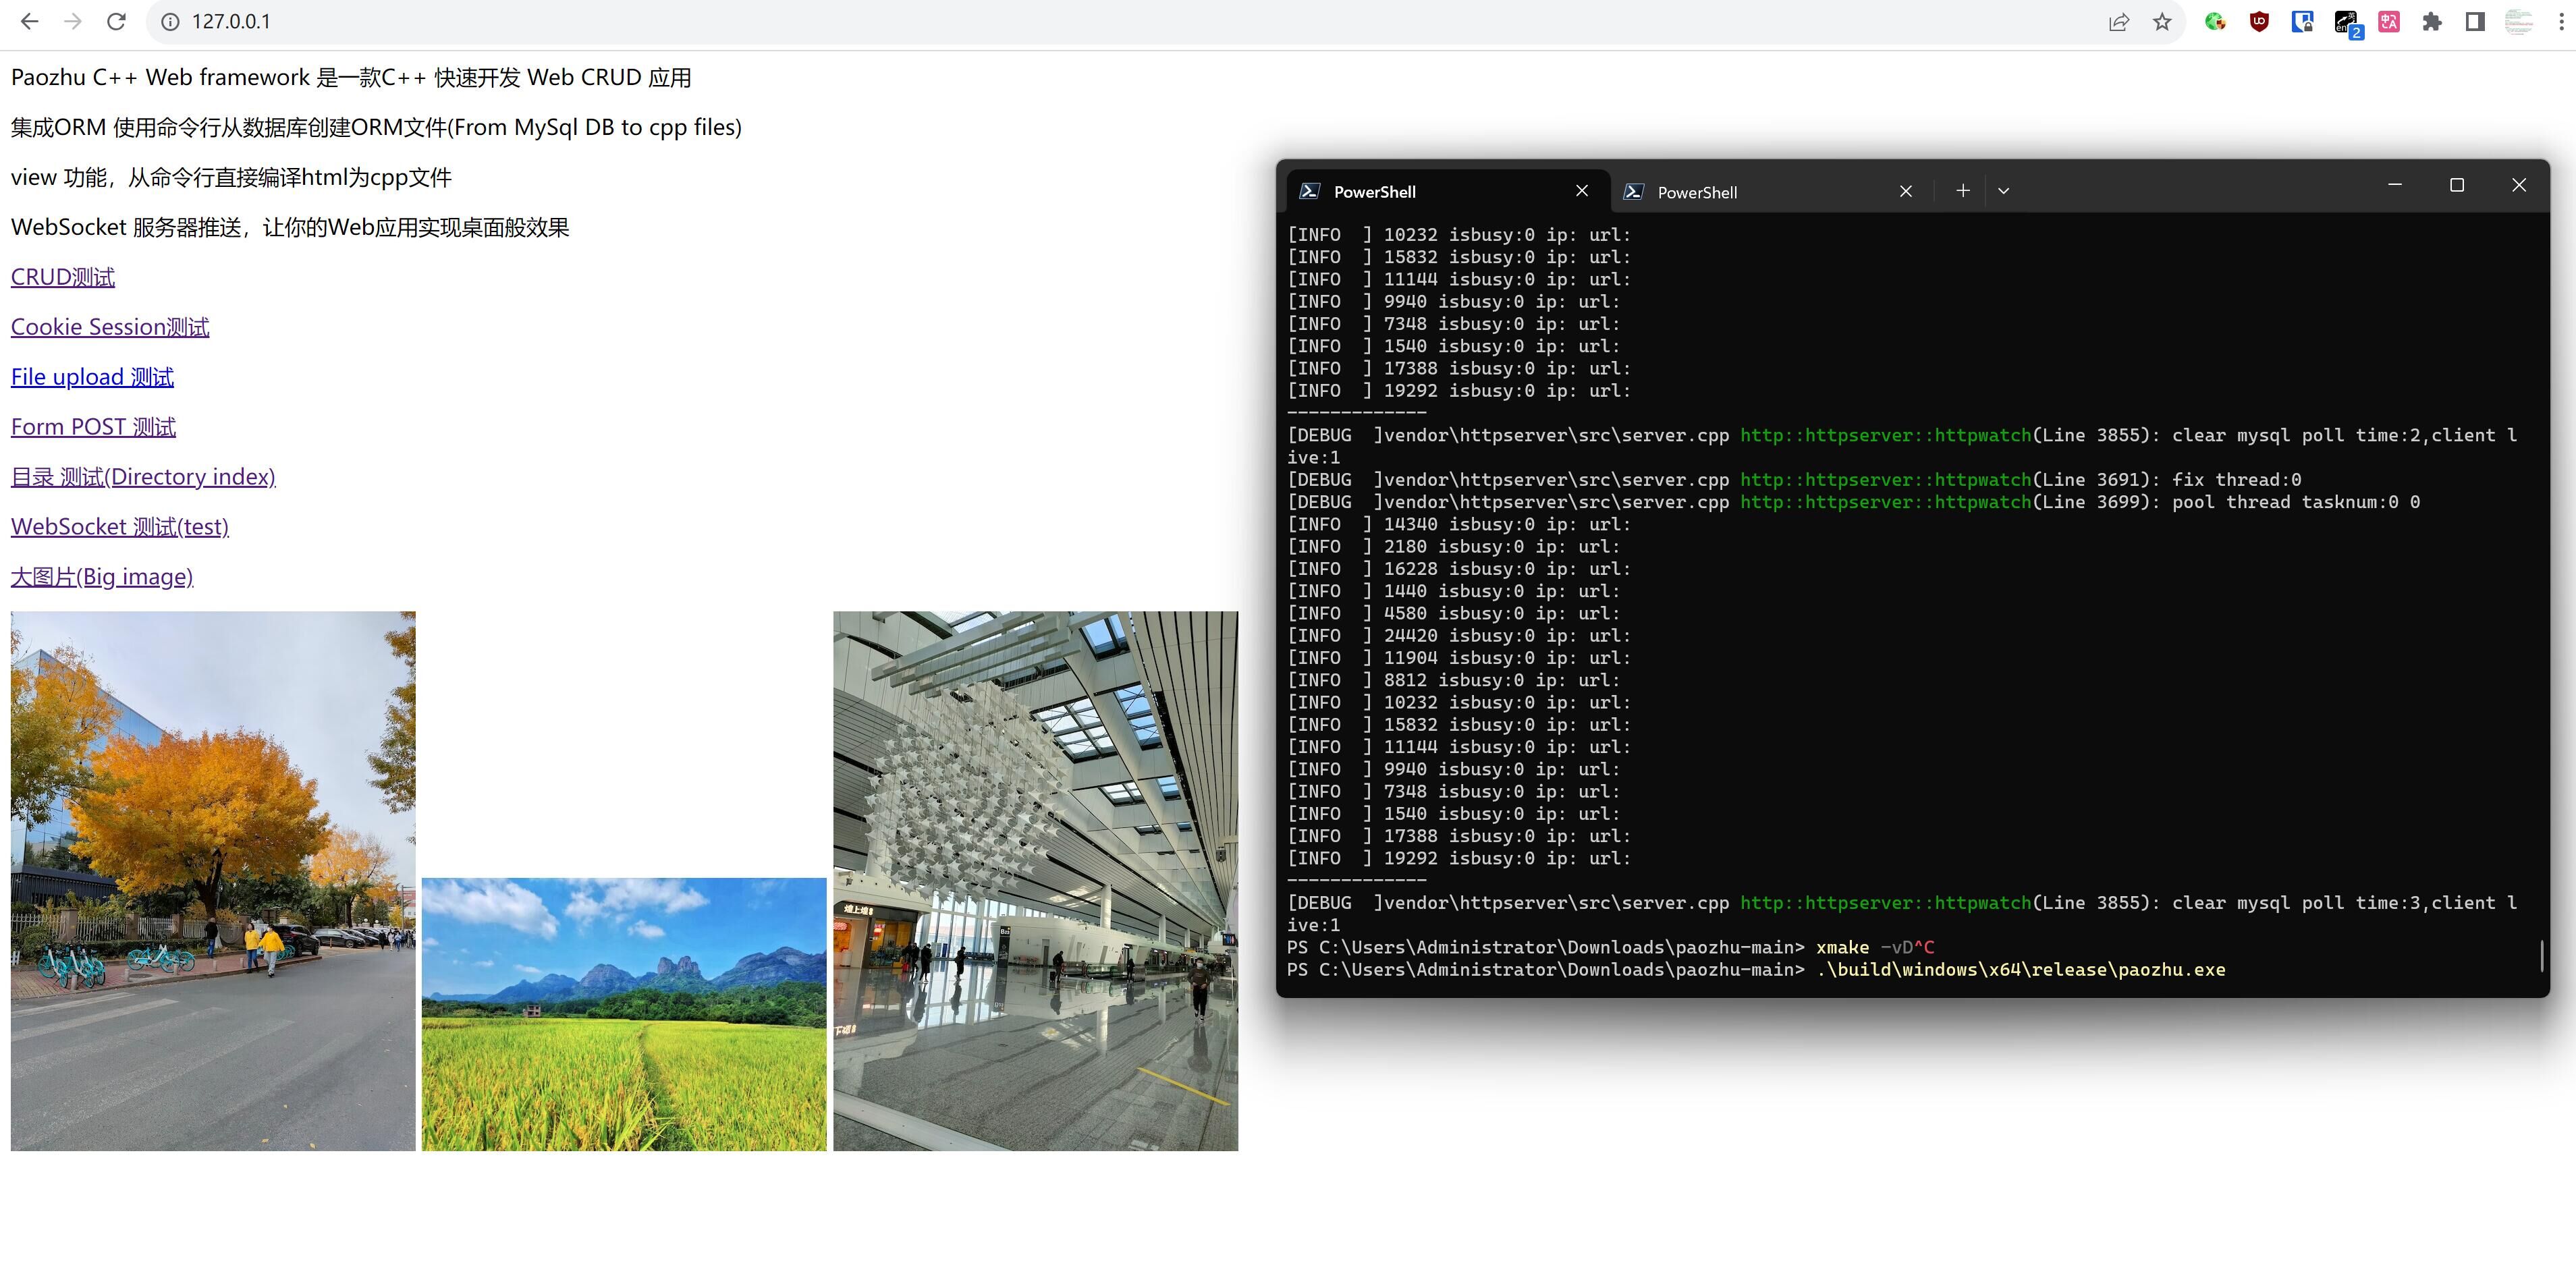This screenshot has height=1276, width=2576.
Task: Add a new terminal tab
Action: [1962, 191]
